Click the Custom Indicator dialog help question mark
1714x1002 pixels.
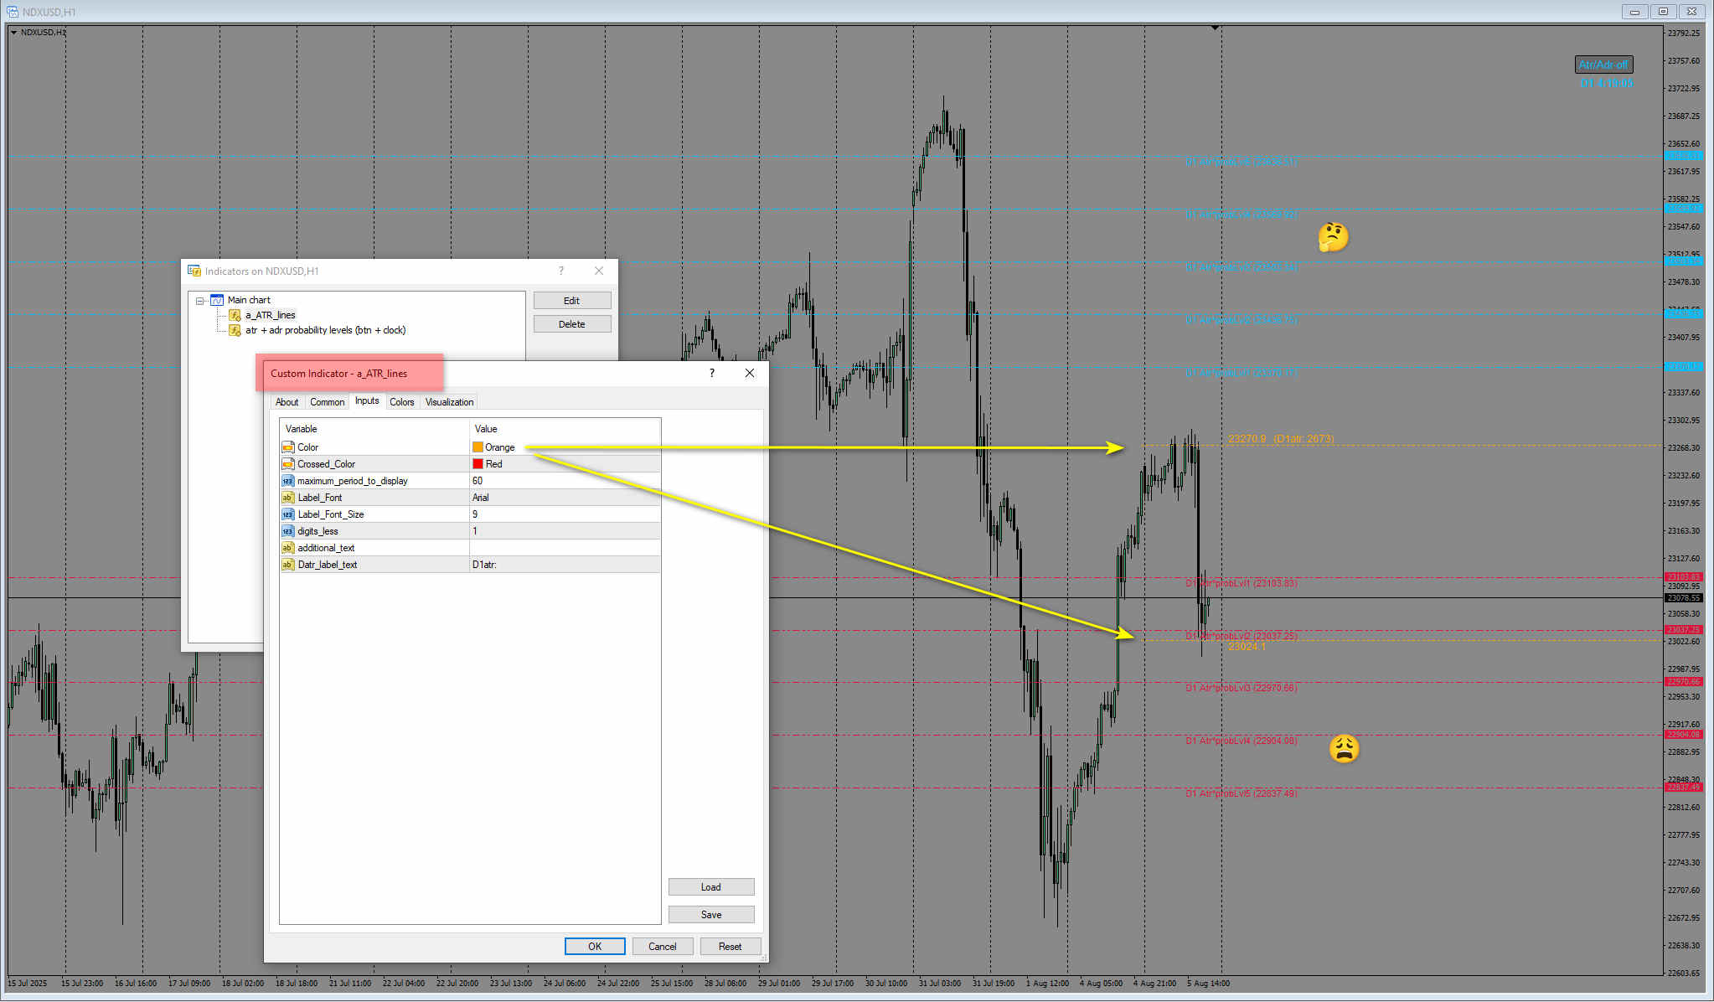click(x=712, y=373)
